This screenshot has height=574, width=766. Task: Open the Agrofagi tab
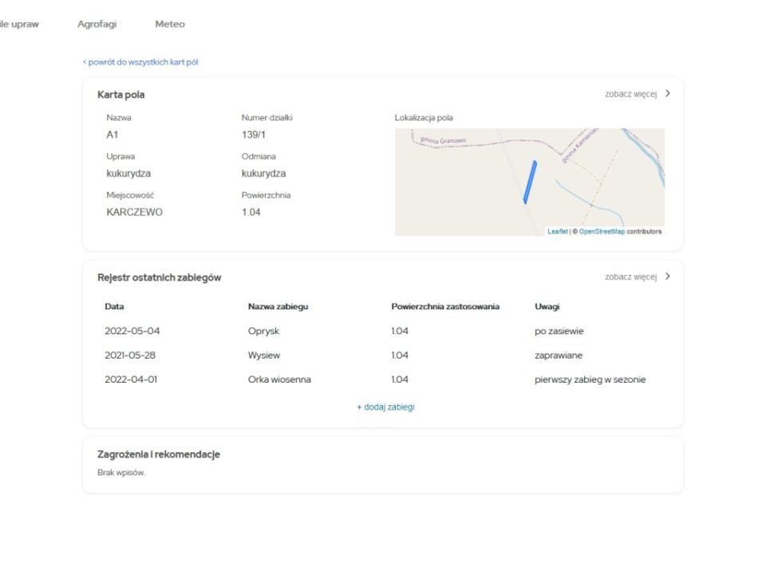click(x=97, y=24)
